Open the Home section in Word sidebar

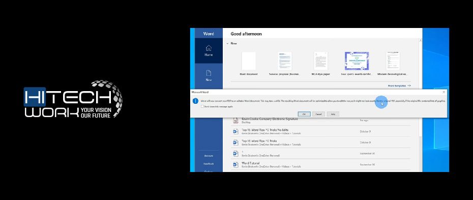click(x=209, y=51)
